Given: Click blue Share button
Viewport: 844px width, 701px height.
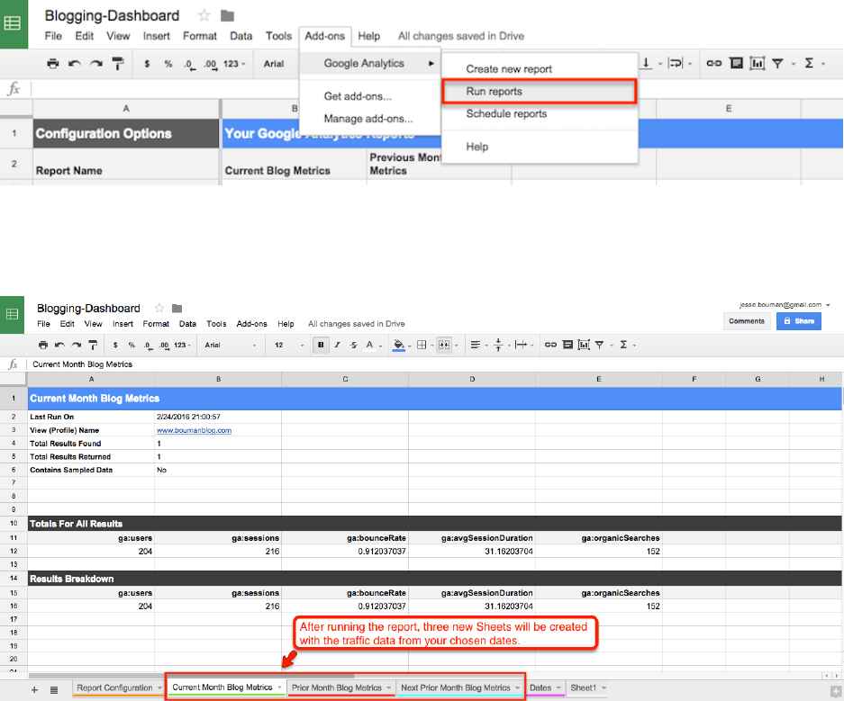Looking at the screenshot, I should pos(798,321).
